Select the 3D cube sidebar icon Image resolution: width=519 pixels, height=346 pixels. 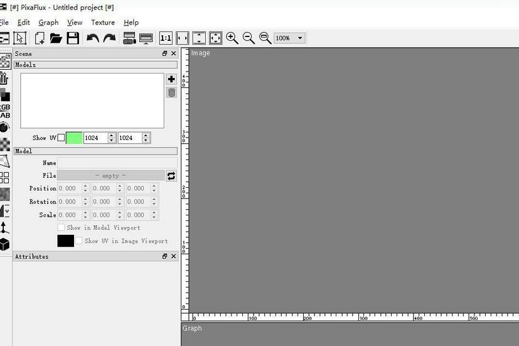(x=4, y=244)
